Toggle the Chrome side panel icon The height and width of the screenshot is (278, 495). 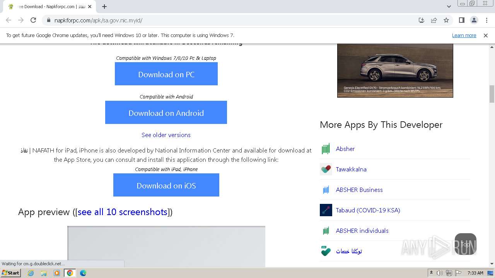461,20
